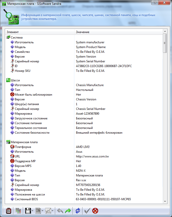
Task: Click the Значение column header
Action: 119,32
